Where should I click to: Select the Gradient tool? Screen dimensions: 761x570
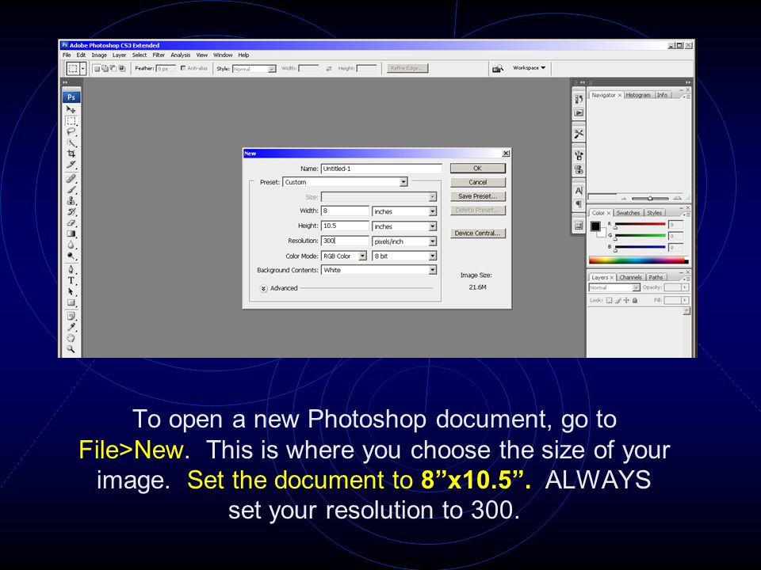pyautogui.click(x=71, y=234)
